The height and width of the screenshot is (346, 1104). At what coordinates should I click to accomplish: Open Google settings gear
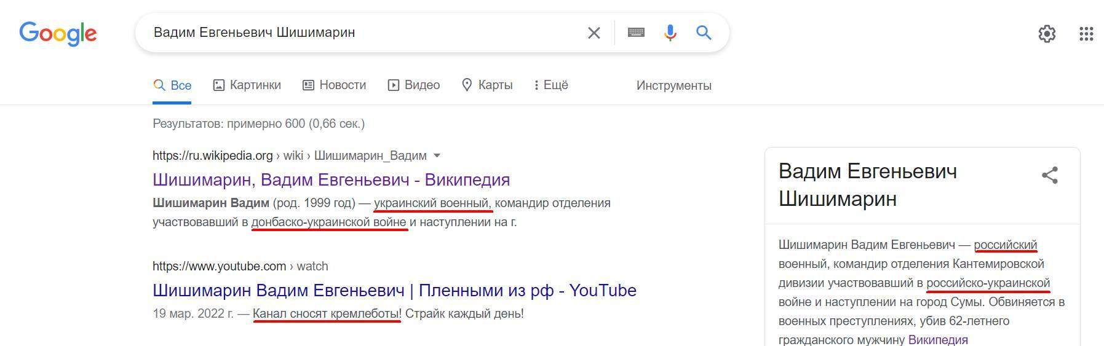click(x=1047, y=34)
